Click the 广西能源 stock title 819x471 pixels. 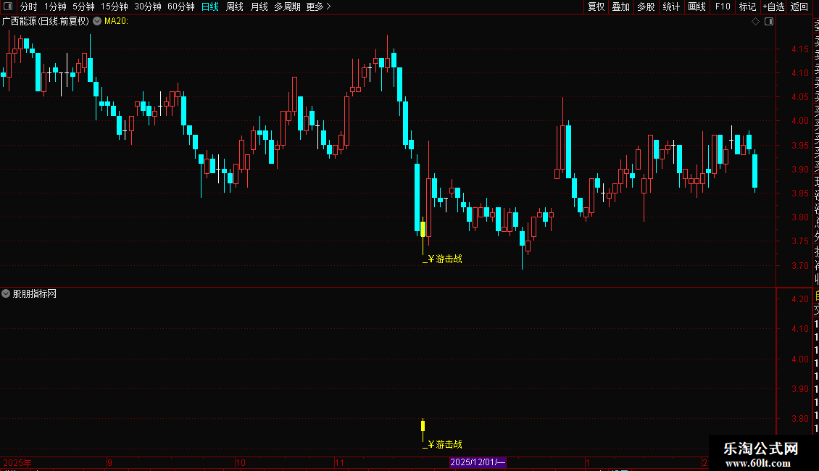click(x=46, y=22)
